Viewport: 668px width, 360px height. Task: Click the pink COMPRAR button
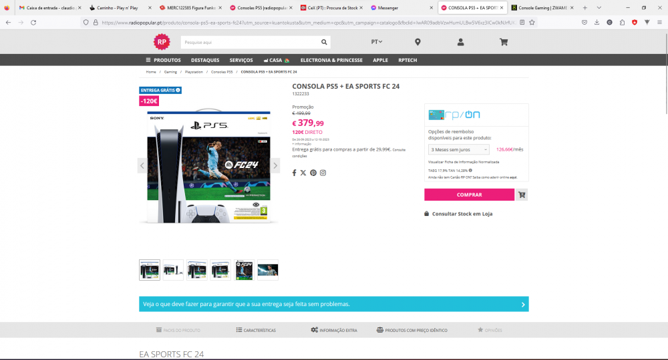point(469,195)
